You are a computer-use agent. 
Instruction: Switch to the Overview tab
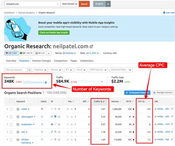tap(11, 61)
